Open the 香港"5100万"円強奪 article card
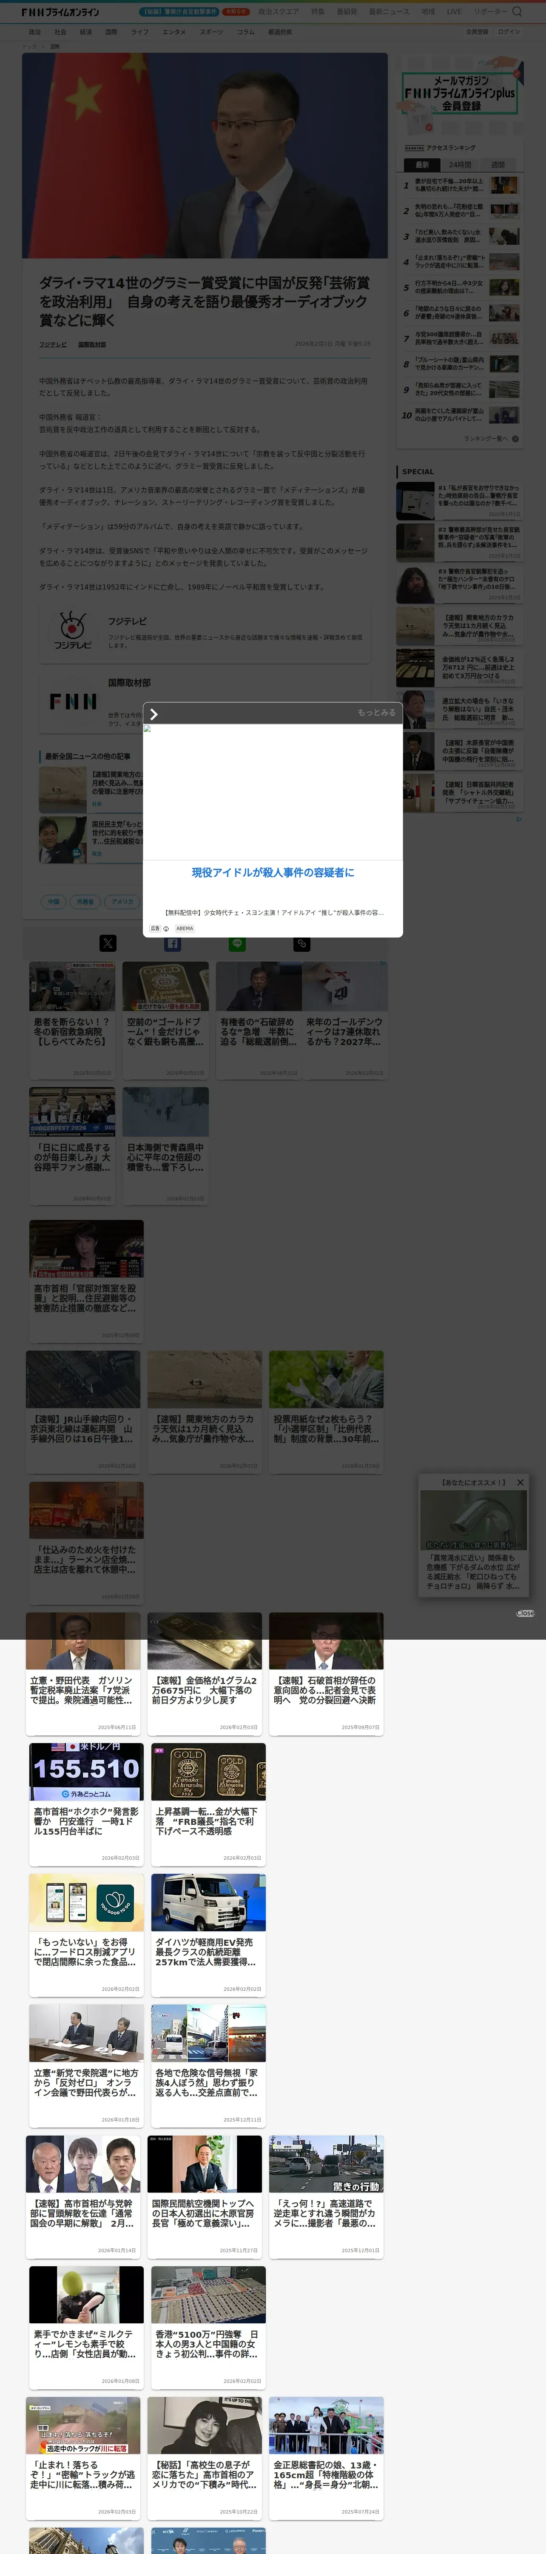Image resolution: width=546 pixels, height=2554 pixels. tap(208, 2327)
